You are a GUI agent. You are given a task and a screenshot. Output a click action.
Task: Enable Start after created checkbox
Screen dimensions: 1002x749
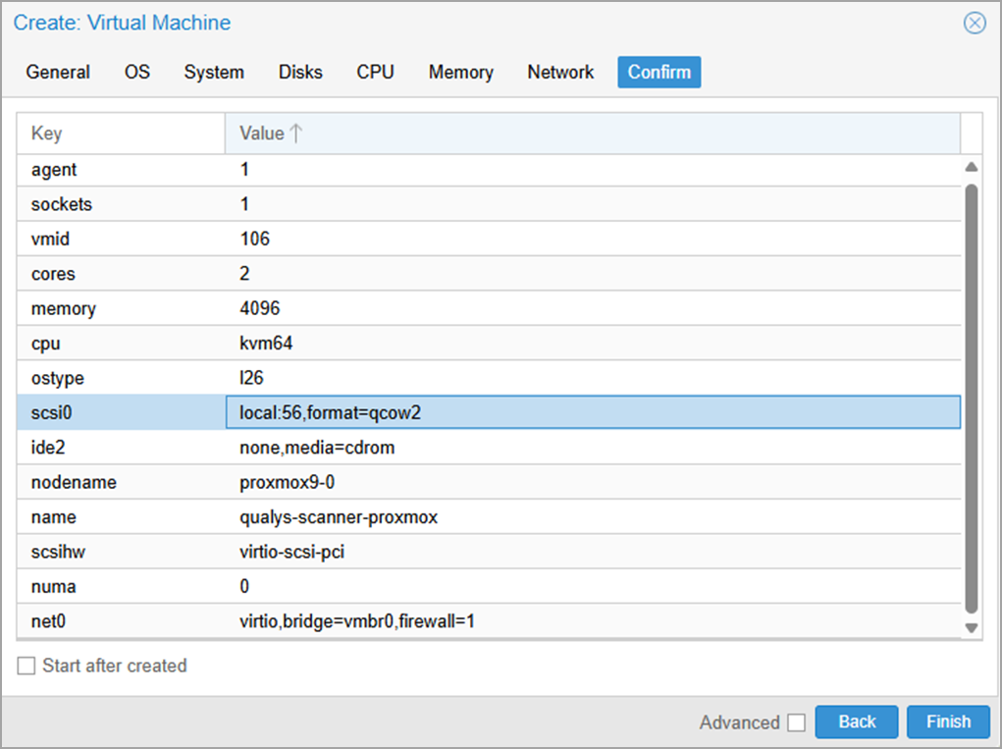click(x=26, y=667)
